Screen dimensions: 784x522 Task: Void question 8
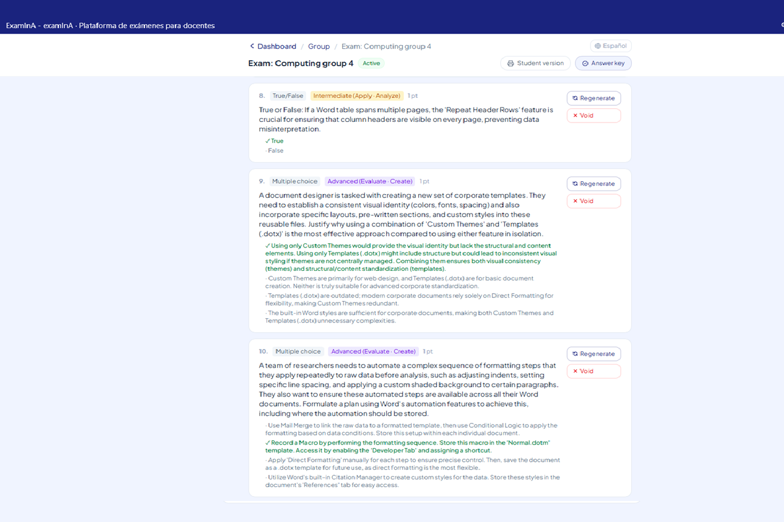coord(593,115)
